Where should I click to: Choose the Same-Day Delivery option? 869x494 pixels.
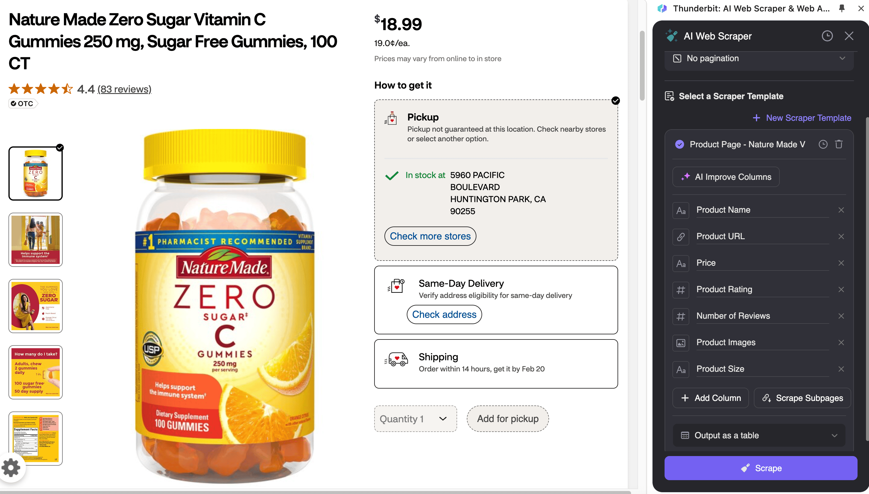click(496, 288)
